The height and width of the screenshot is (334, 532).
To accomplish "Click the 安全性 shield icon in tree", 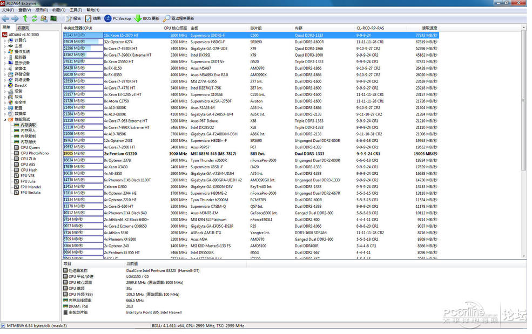I will pyautogui.click(x=10, y=103).
